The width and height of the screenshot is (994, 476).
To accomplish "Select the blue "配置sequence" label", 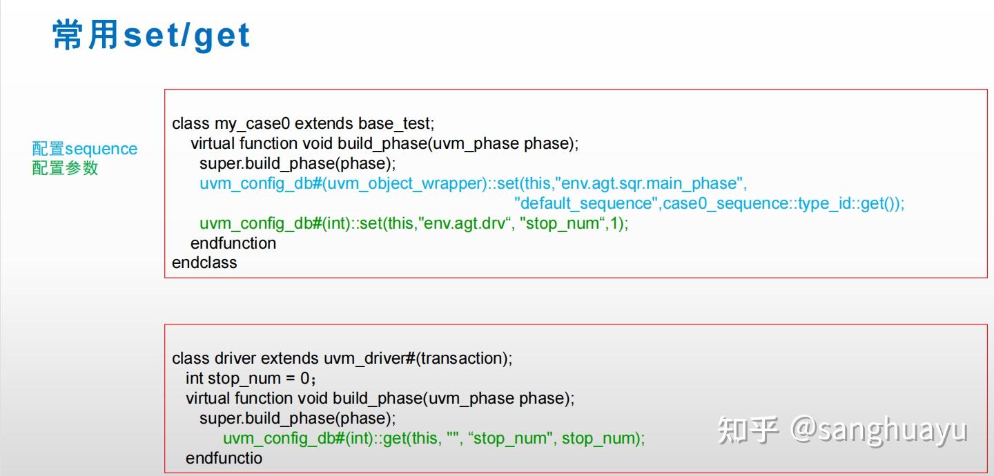I will pos(84,149).
